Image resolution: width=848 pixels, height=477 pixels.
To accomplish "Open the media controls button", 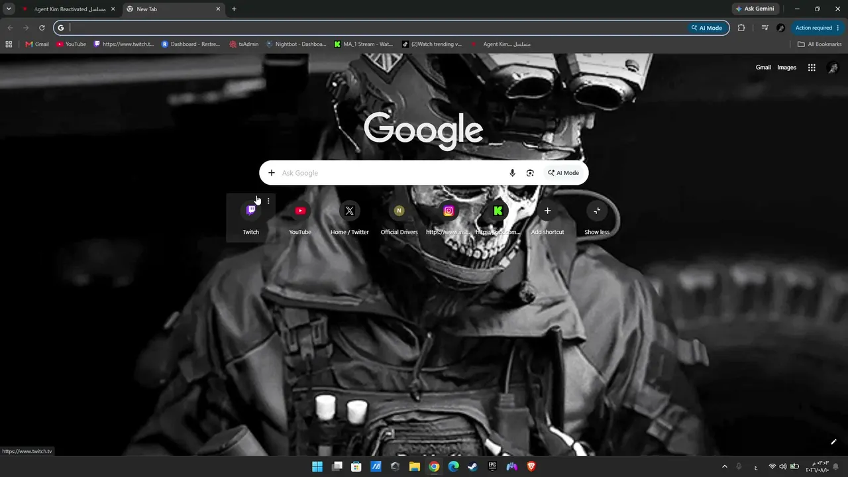I will 765,28.
